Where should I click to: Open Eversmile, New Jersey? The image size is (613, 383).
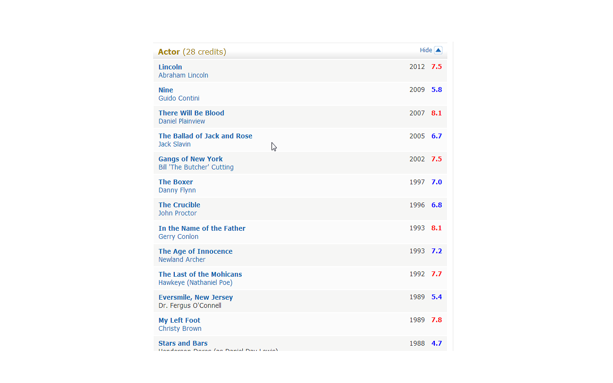195,297
